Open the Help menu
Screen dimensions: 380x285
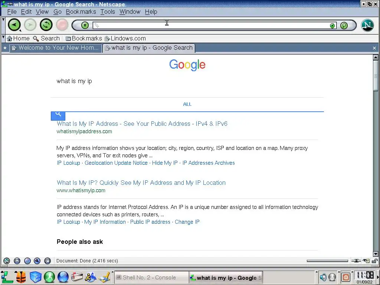[x=151, y=12]
